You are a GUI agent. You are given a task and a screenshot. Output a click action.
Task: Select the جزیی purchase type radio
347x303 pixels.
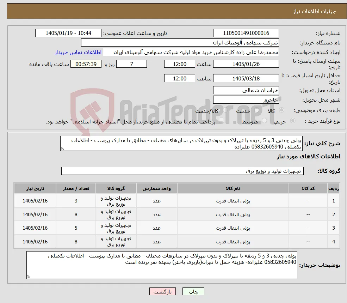click(x=292, y=120)
